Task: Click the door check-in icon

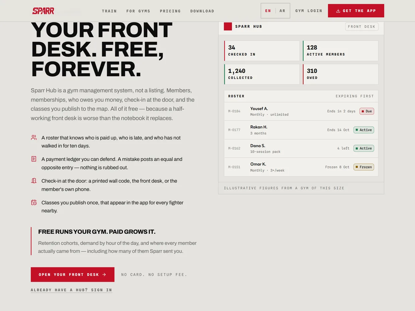Action: [34, 181]
